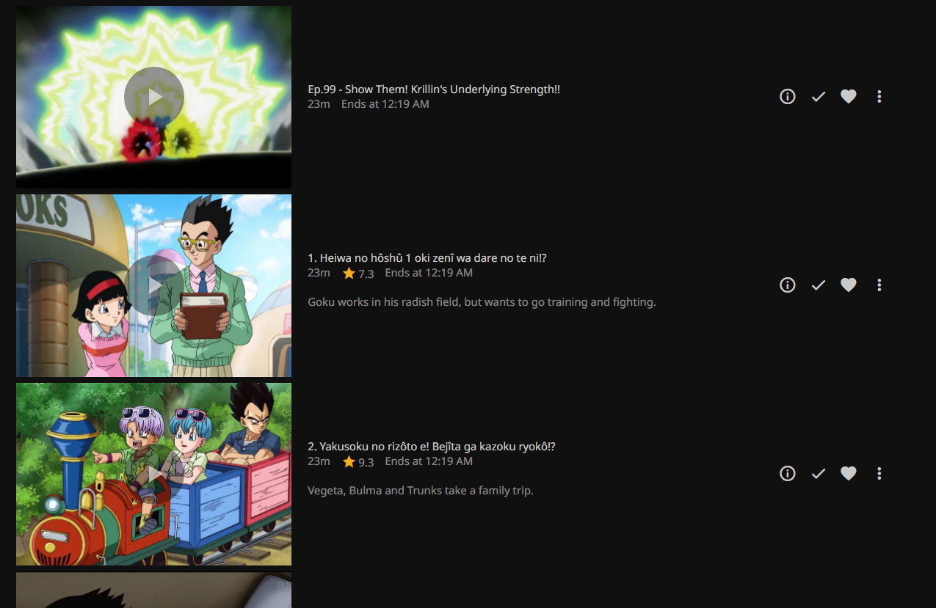The image size is (936, 608).
Task: Play the Vegeta family train episode thumbnail
Action: tap(153, 474)
